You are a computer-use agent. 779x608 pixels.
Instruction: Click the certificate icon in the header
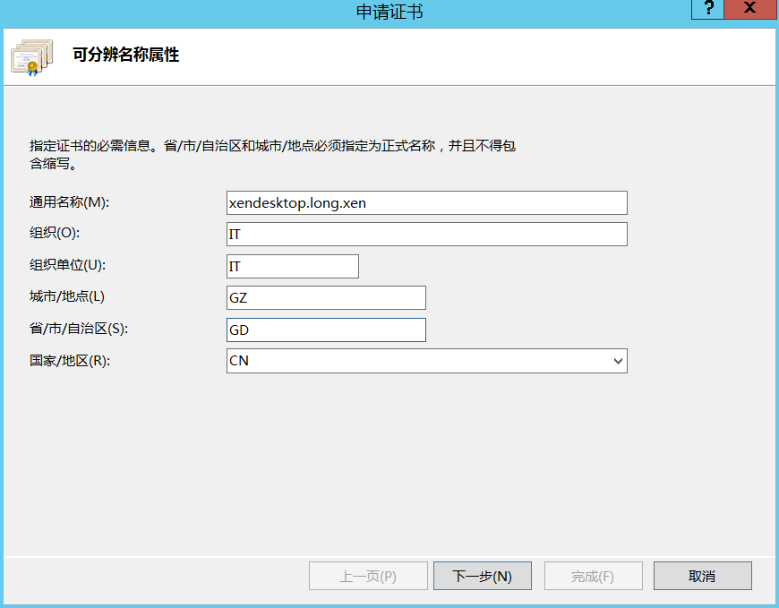[32, 57]
